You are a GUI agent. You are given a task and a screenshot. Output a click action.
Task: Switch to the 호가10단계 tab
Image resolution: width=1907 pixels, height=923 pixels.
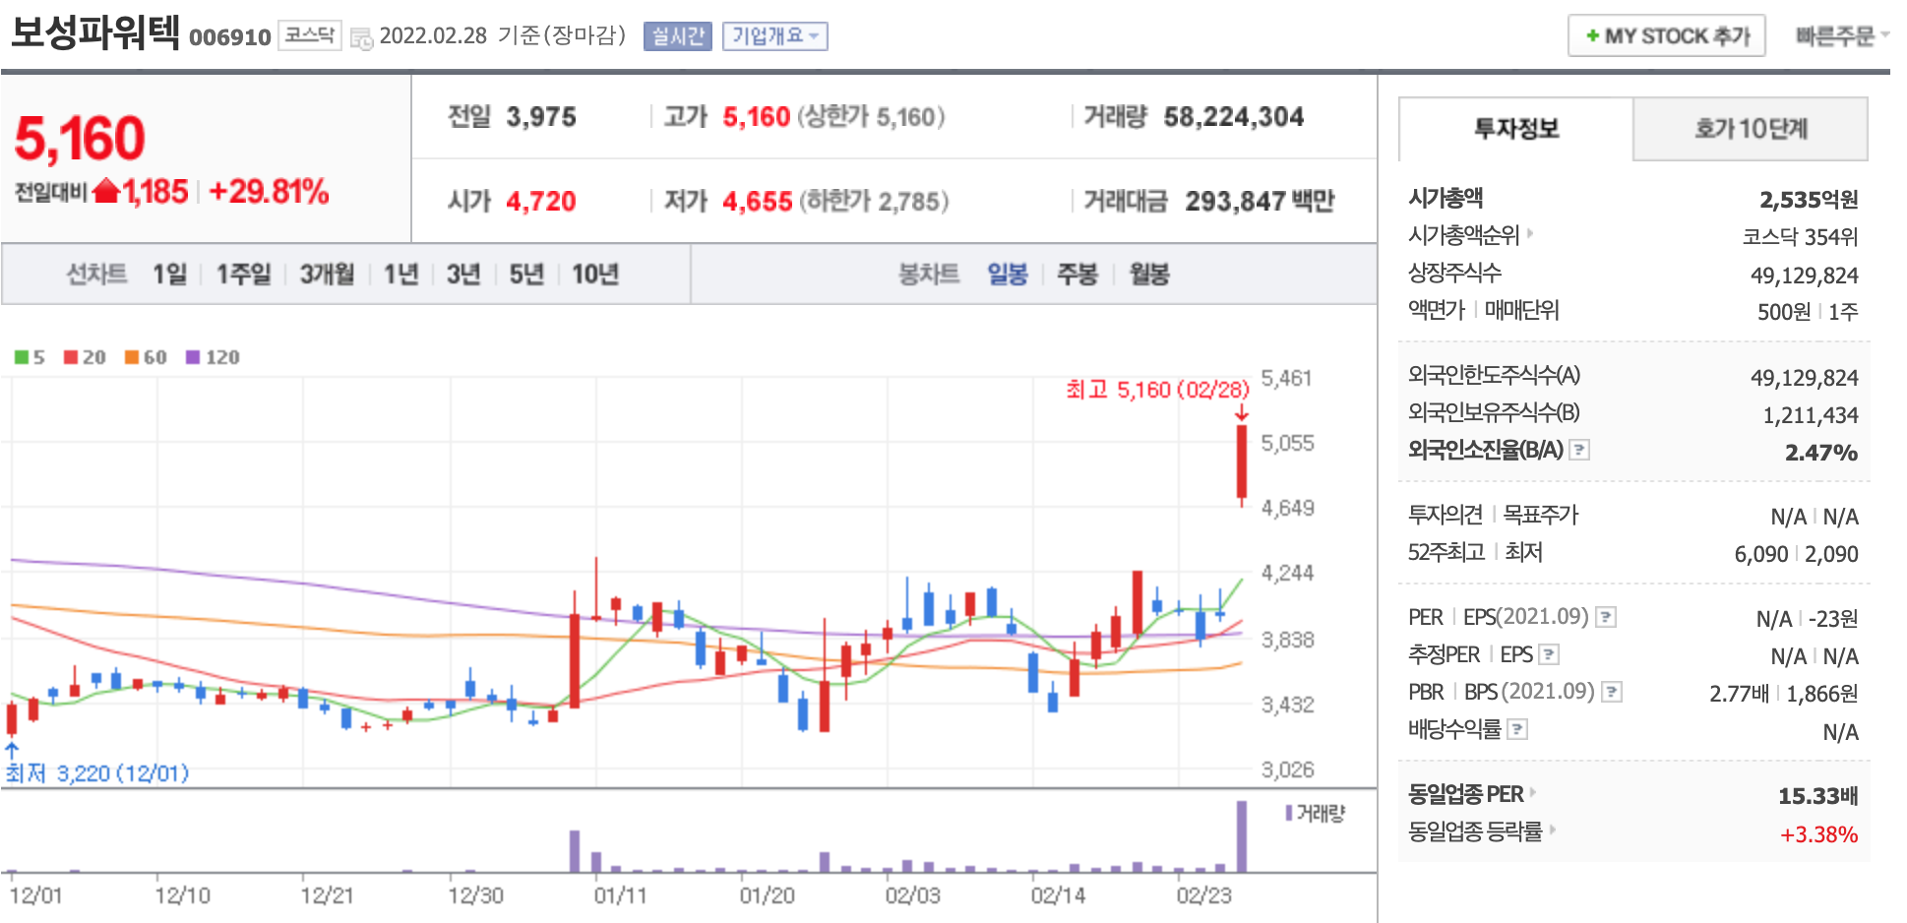1751,129
